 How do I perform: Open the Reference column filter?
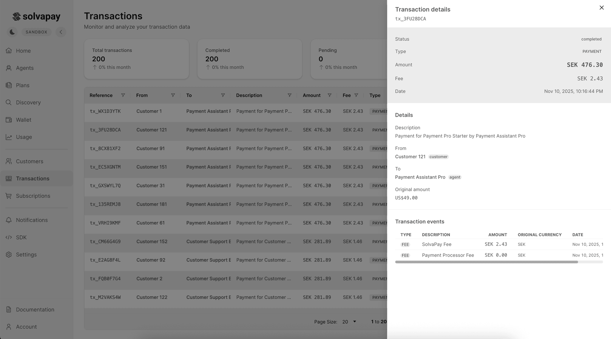[x=123, y=95]
